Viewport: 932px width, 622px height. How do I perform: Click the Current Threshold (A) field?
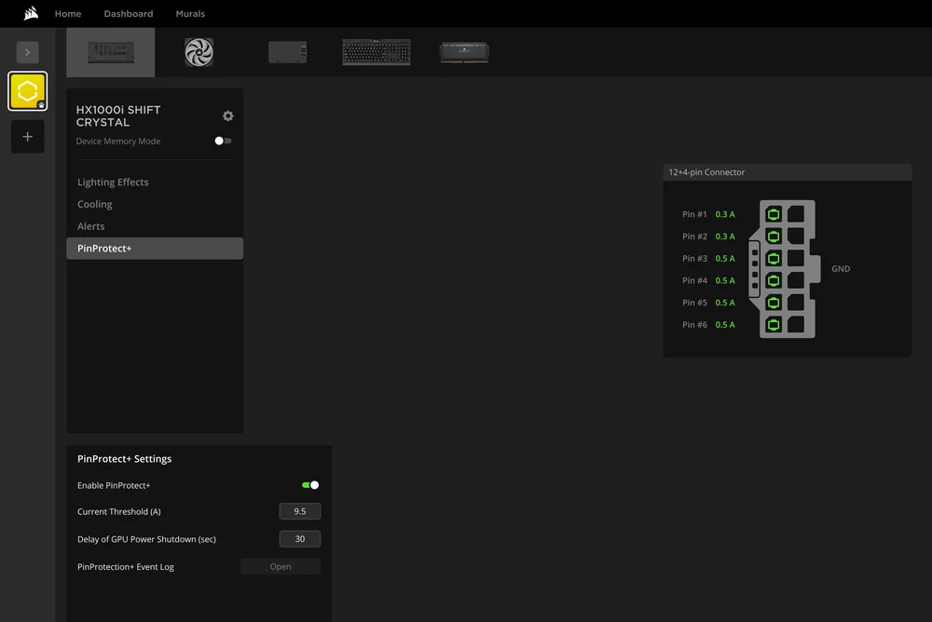(x=299, y=511)
